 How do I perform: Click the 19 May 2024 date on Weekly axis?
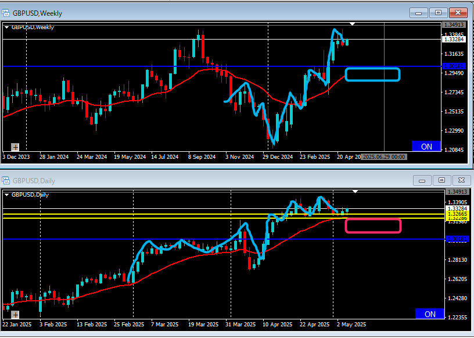click(130, 157)
